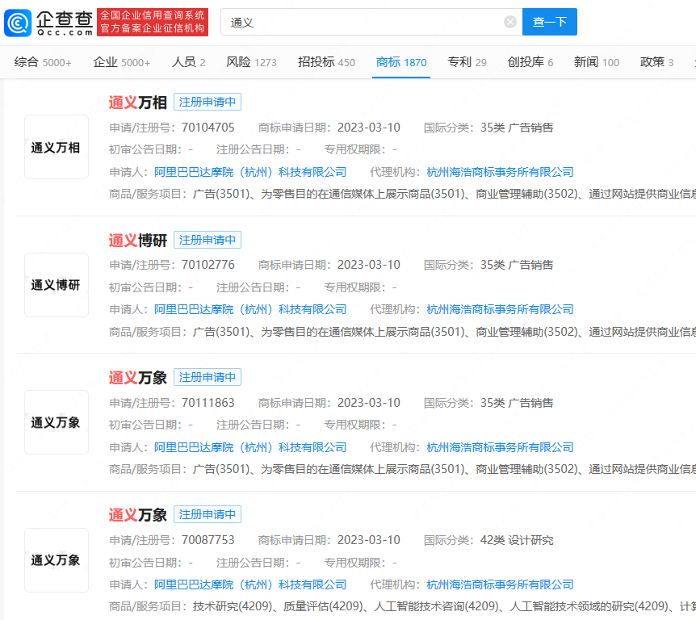Viewport: 696px width, 620px height.
Task: Select registration number 70102776
Action: (x=208, y=265)
